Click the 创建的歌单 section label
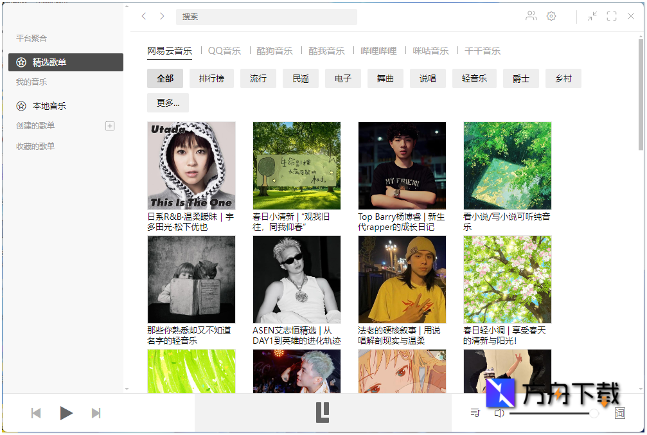This screenshot has height=435, width=647. coord(35,126)
